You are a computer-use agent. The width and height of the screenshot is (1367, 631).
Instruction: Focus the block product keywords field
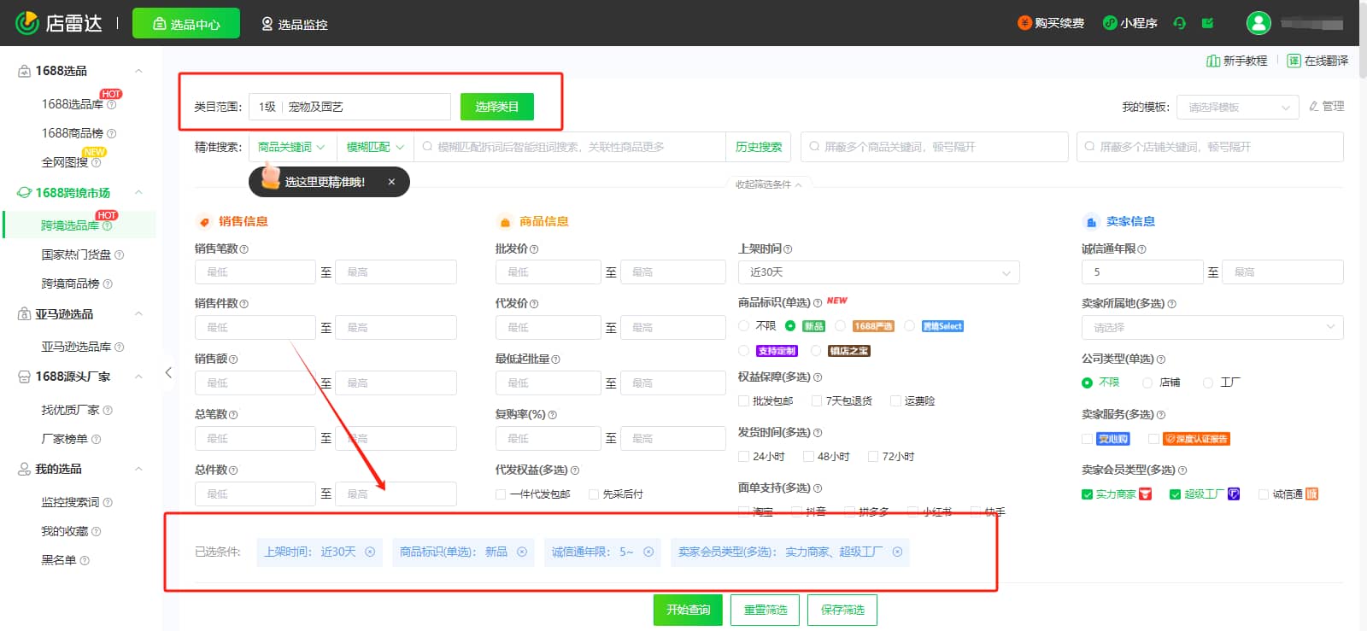pyautogui.click(x=935, y=147)
